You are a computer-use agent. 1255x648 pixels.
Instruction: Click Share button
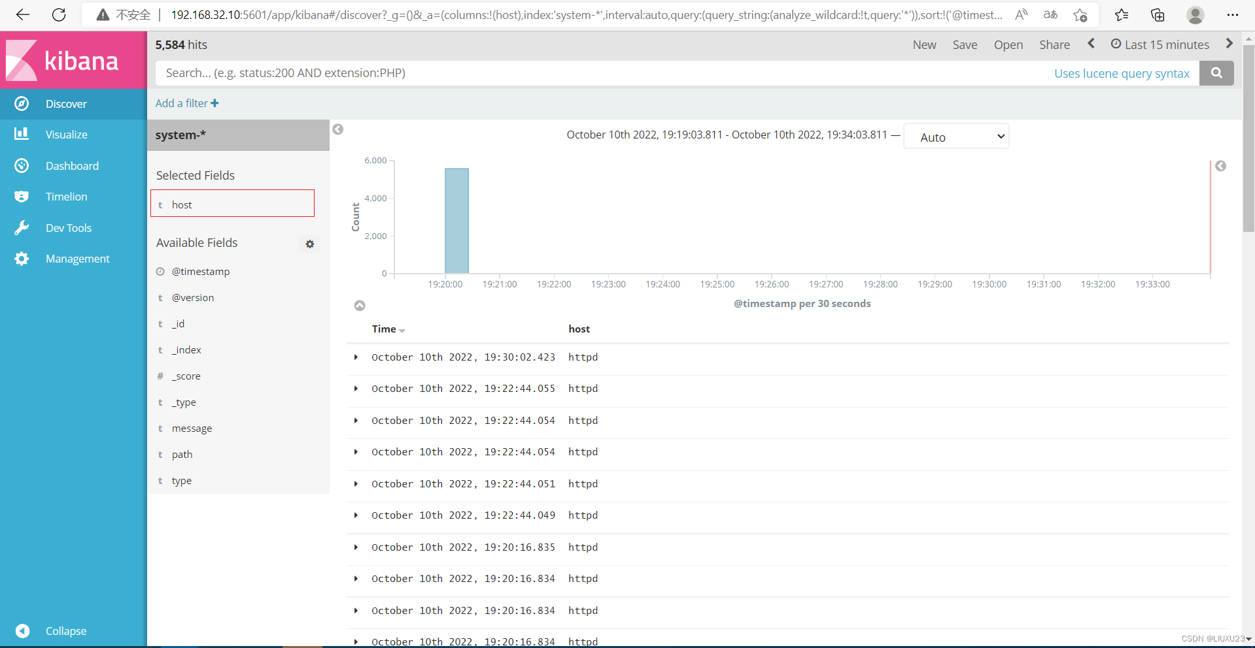coord(1054,44)
